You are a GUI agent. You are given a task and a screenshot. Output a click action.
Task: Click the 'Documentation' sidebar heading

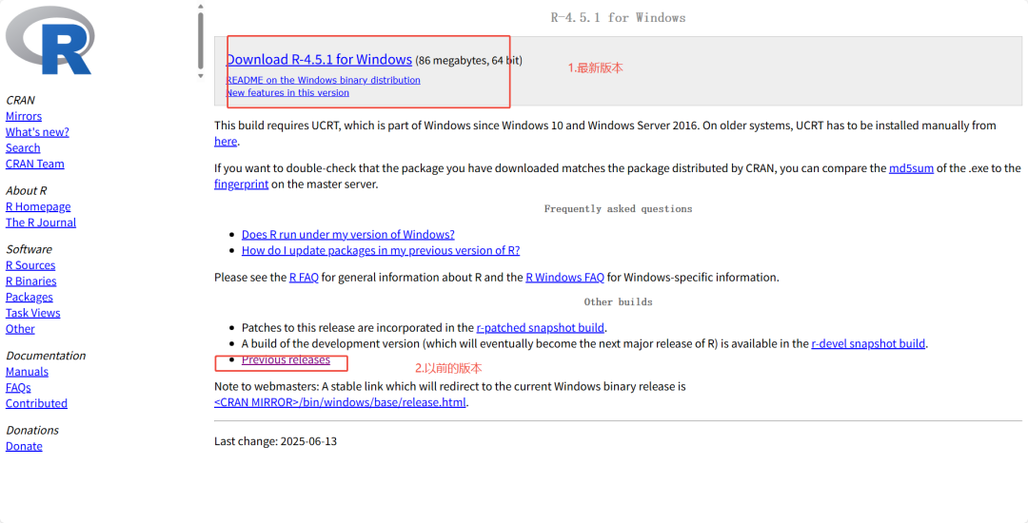[46, 356]
